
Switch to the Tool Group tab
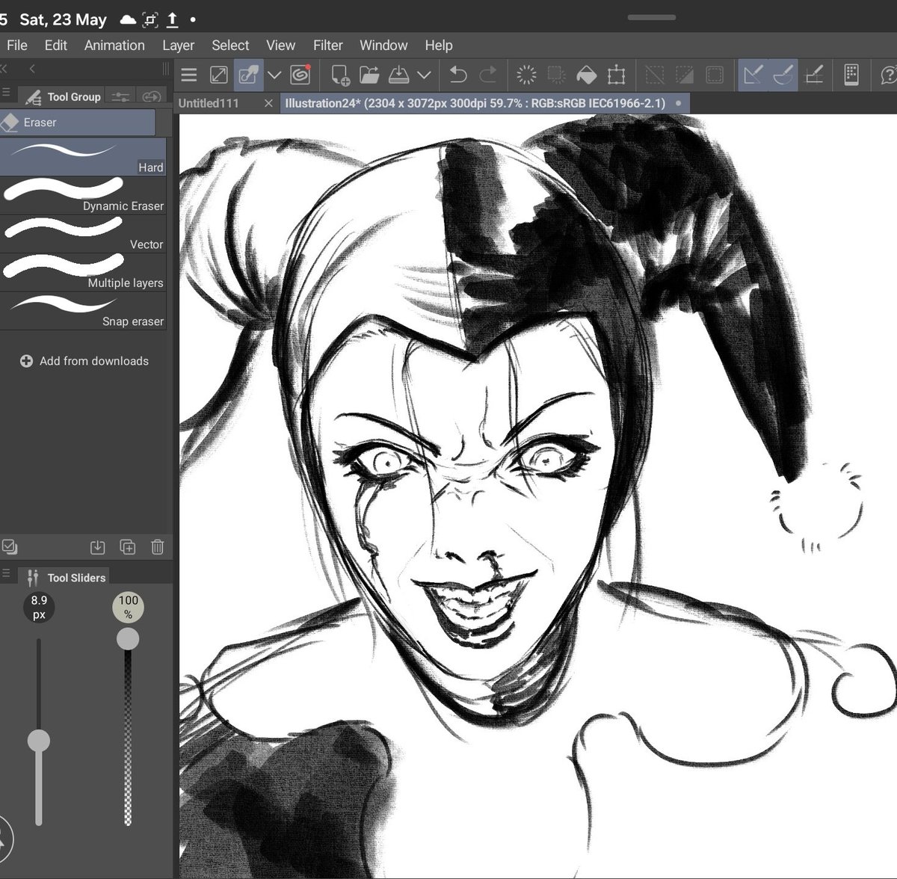63,96
